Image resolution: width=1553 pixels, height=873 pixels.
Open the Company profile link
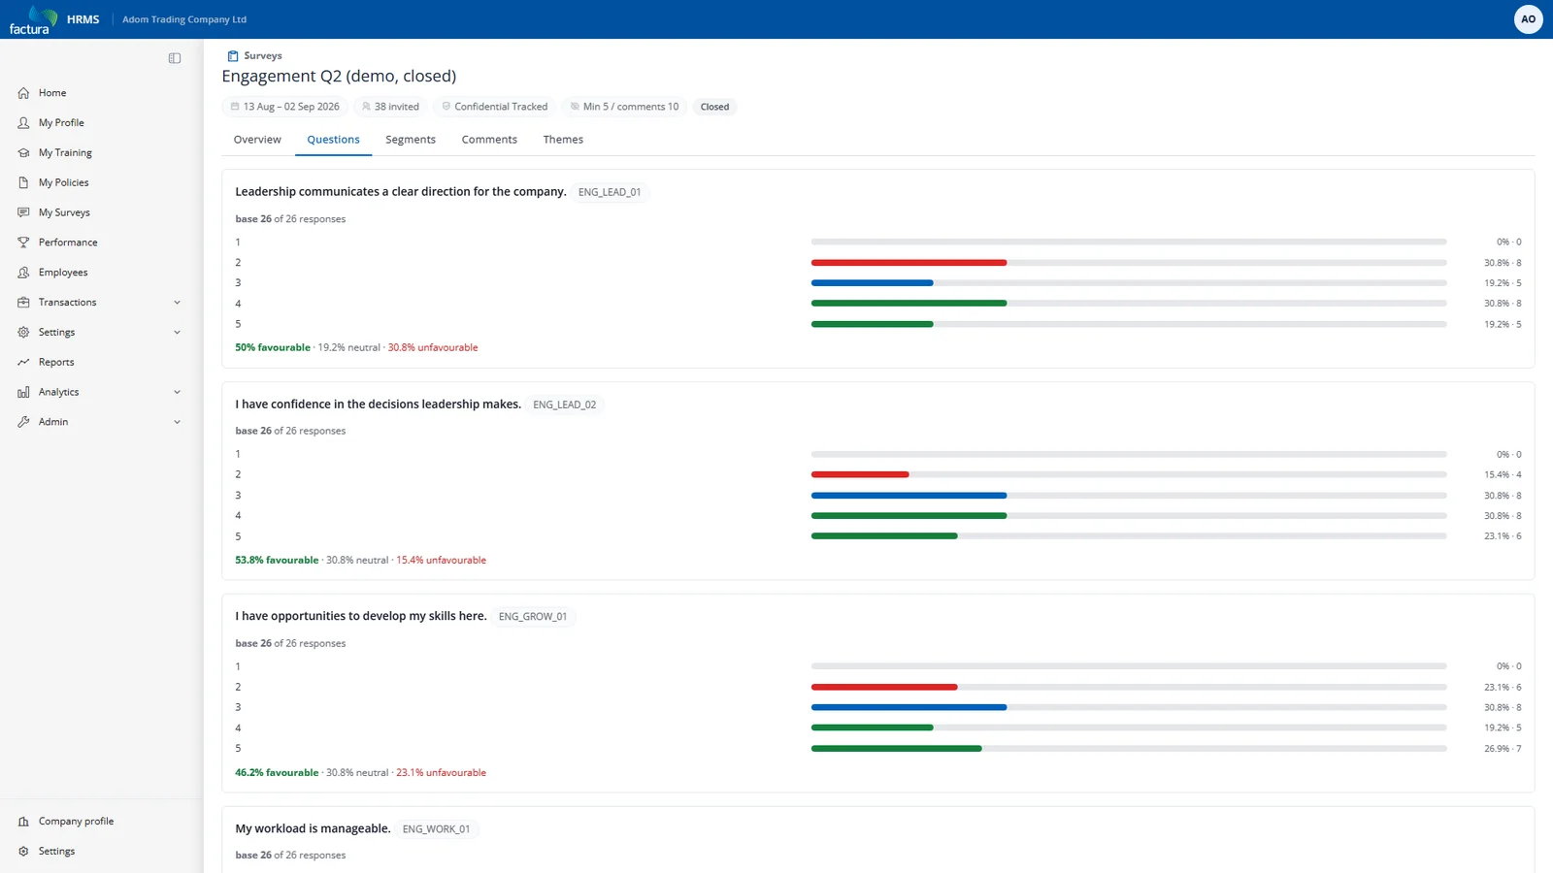pyautogui.click(x=76, y=822)
